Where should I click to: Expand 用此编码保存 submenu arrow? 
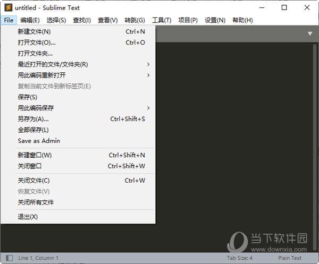pos(148,108)
